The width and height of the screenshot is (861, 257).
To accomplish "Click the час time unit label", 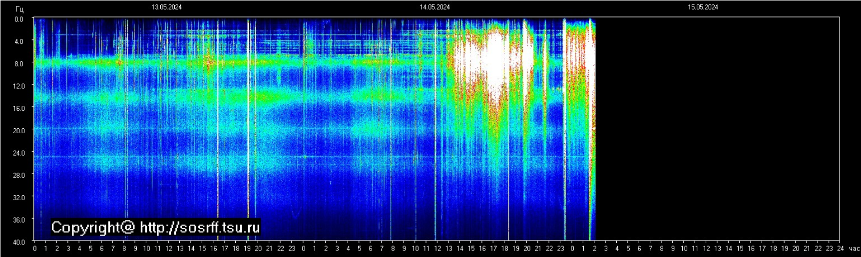I will [854, 249].
